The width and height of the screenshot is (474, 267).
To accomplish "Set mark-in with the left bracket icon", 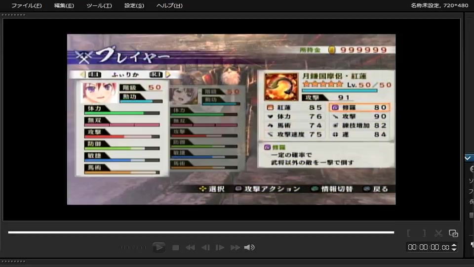I will click(409, 233).
